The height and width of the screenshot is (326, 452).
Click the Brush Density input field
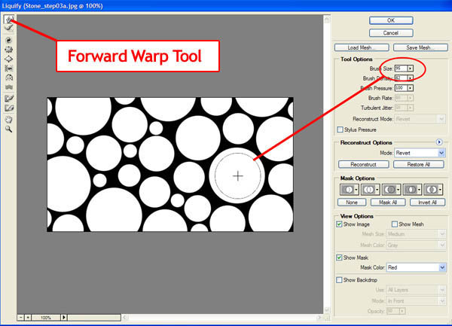click(399, 78)
